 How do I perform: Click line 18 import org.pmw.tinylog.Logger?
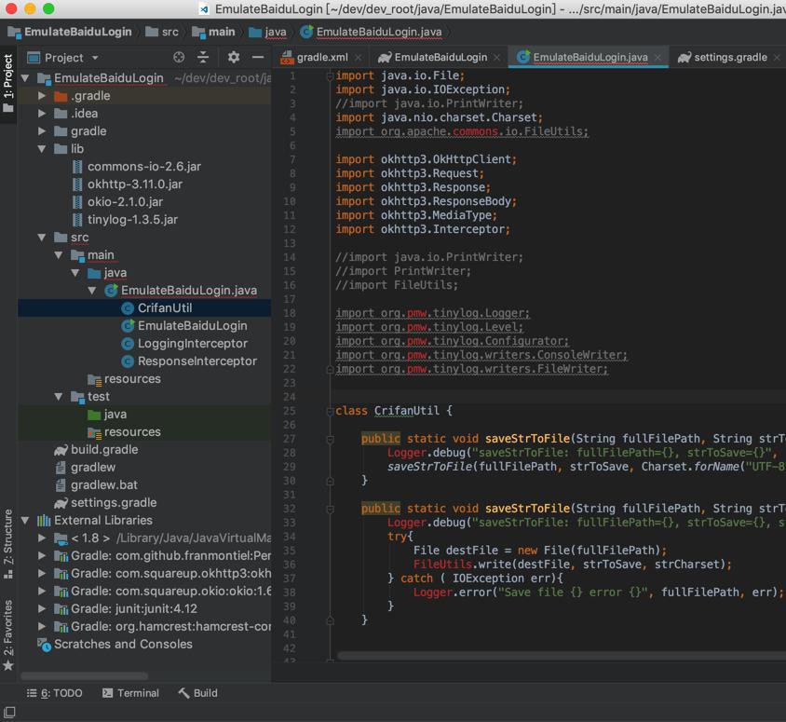tap(433, 313)
